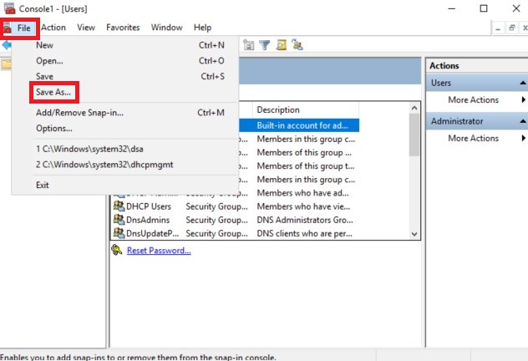Restore the inner Users MDI window

(x=512, y=28)
